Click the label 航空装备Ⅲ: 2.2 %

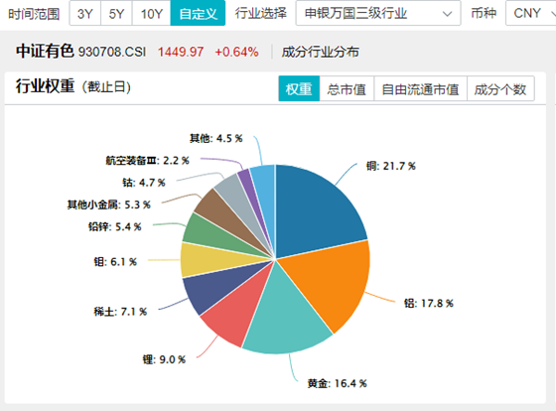coord(147,160)
